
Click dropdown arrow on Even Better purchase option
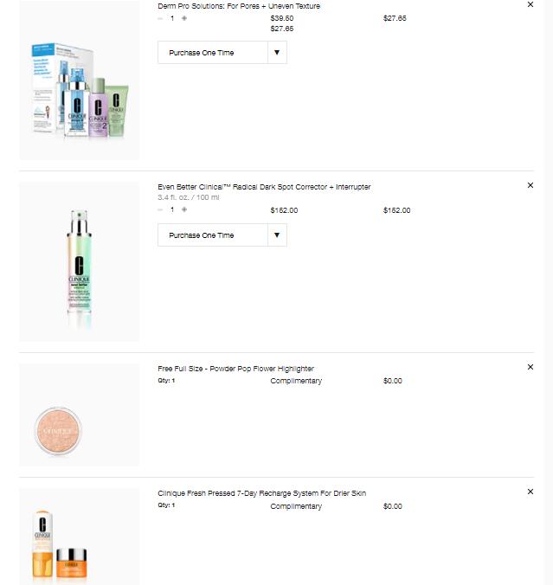(x=277, y=235)
